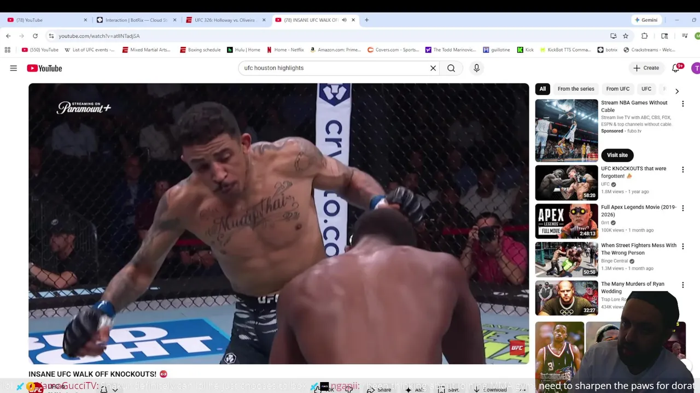The image size is (700, 393).
Task: Run search with the magnifier button
Action: [x=451, y=68]
